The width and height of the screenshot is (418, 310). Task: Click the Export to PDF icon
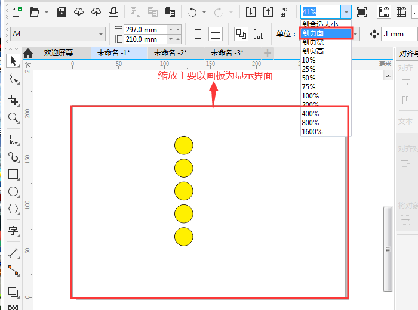tap(285, 12)
